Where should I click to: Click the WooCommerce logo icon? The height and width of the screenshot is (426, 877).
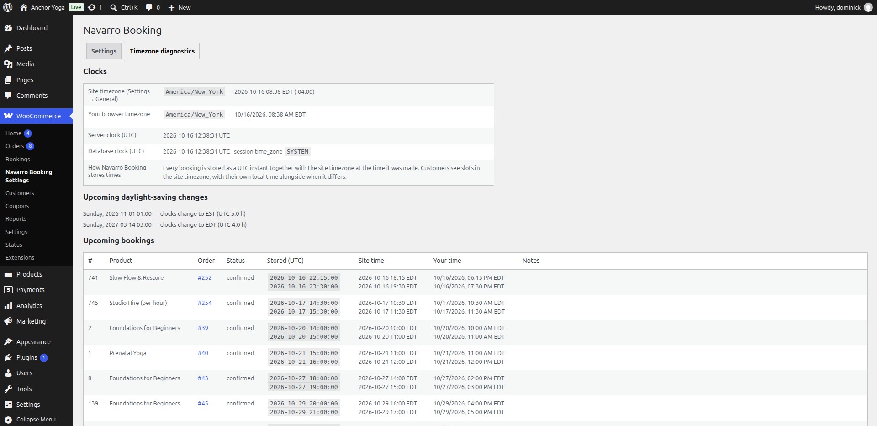click(8, 116)
